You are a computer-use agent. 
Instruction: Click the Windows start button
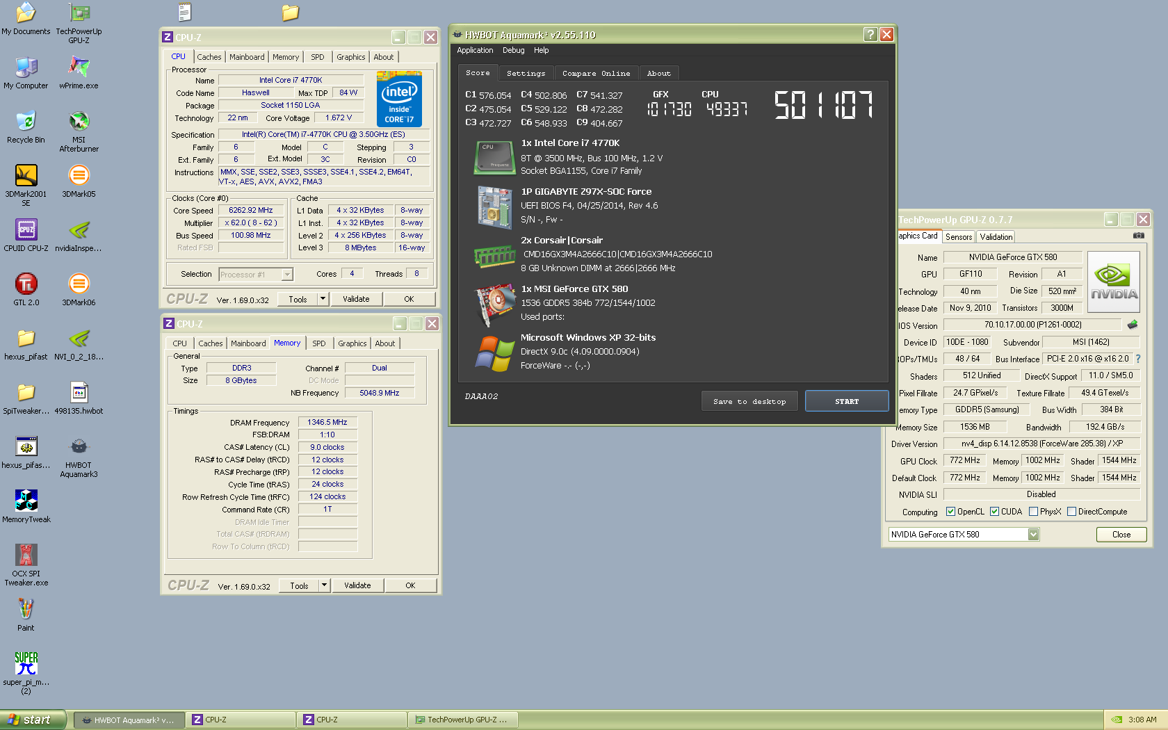33,720
